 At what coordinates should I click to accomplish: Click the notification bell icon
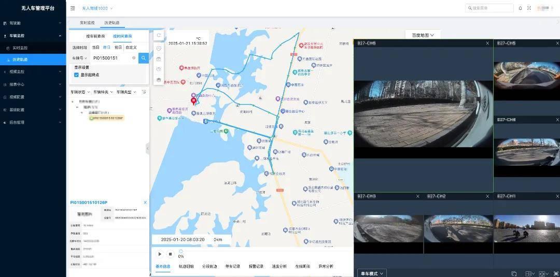pos(520,8)
